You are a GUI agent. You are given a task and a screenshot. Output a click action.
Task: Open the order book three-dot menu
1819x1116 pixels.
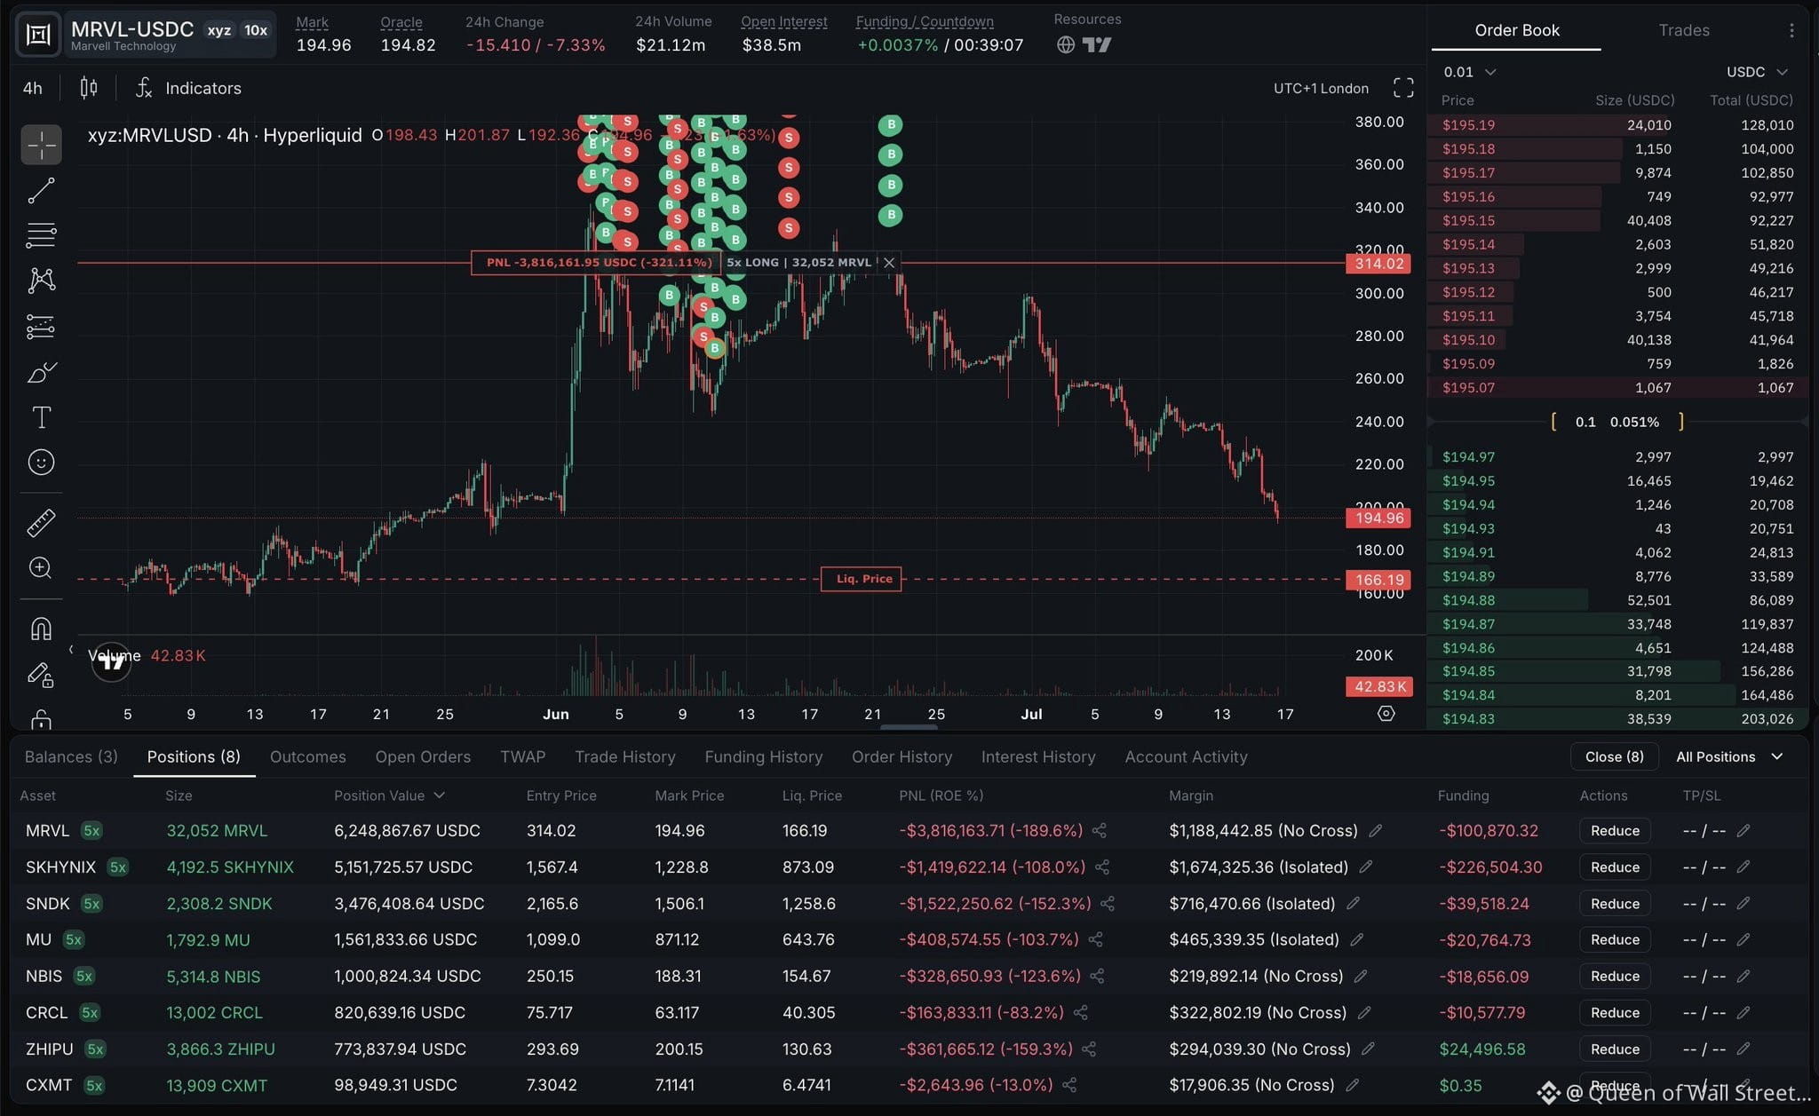1791,30
